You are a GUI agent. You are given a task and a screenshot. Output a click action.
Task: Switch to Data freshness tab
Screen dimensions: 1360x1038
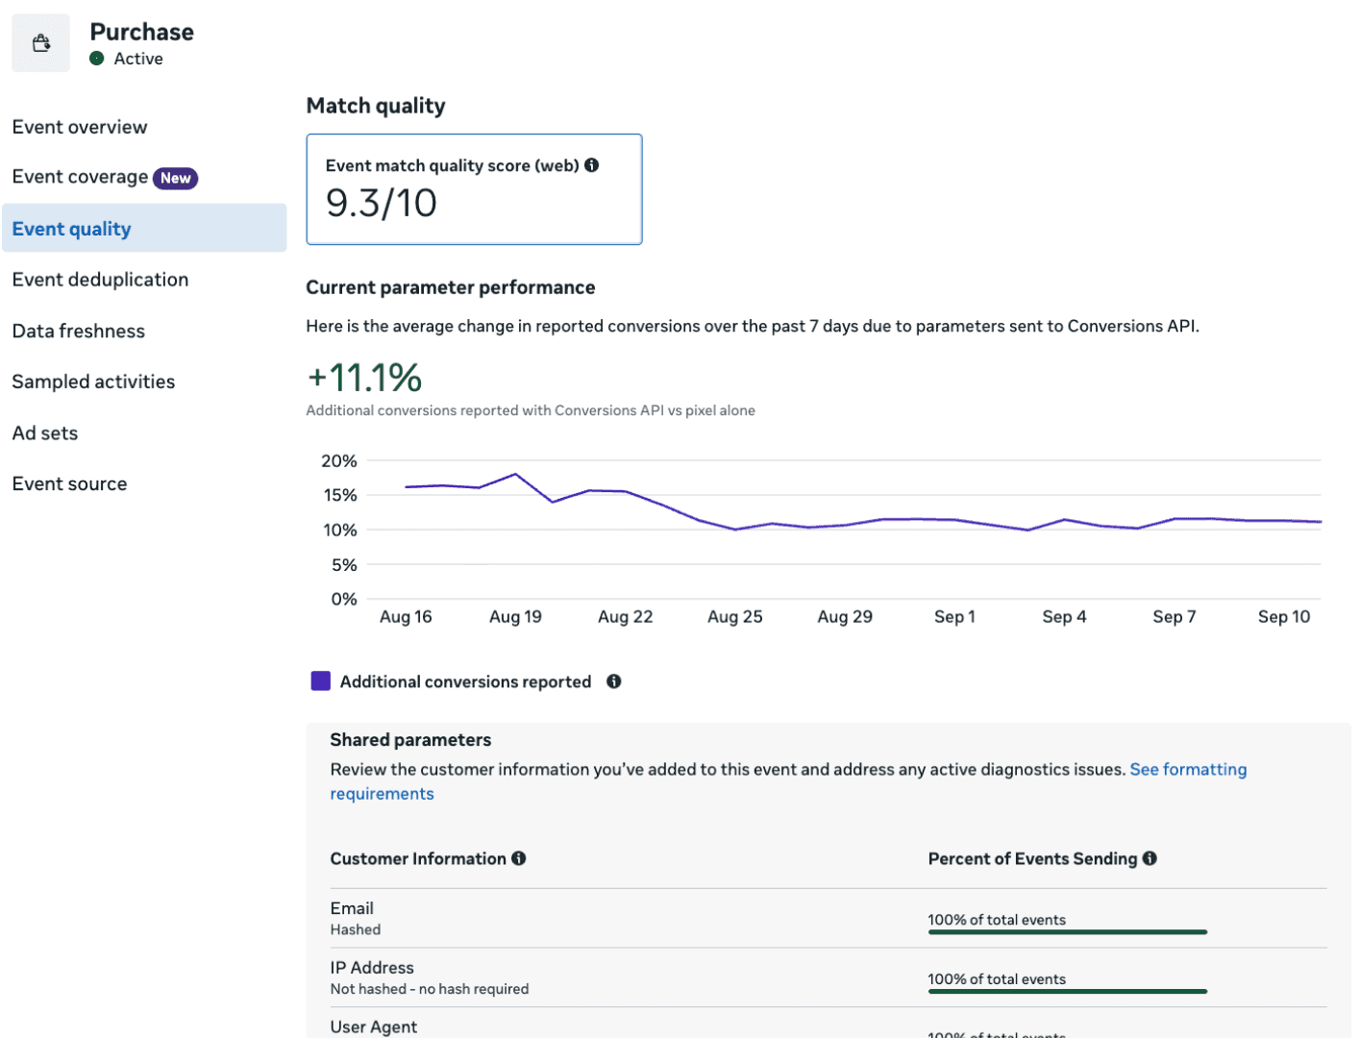click(79, 331)
